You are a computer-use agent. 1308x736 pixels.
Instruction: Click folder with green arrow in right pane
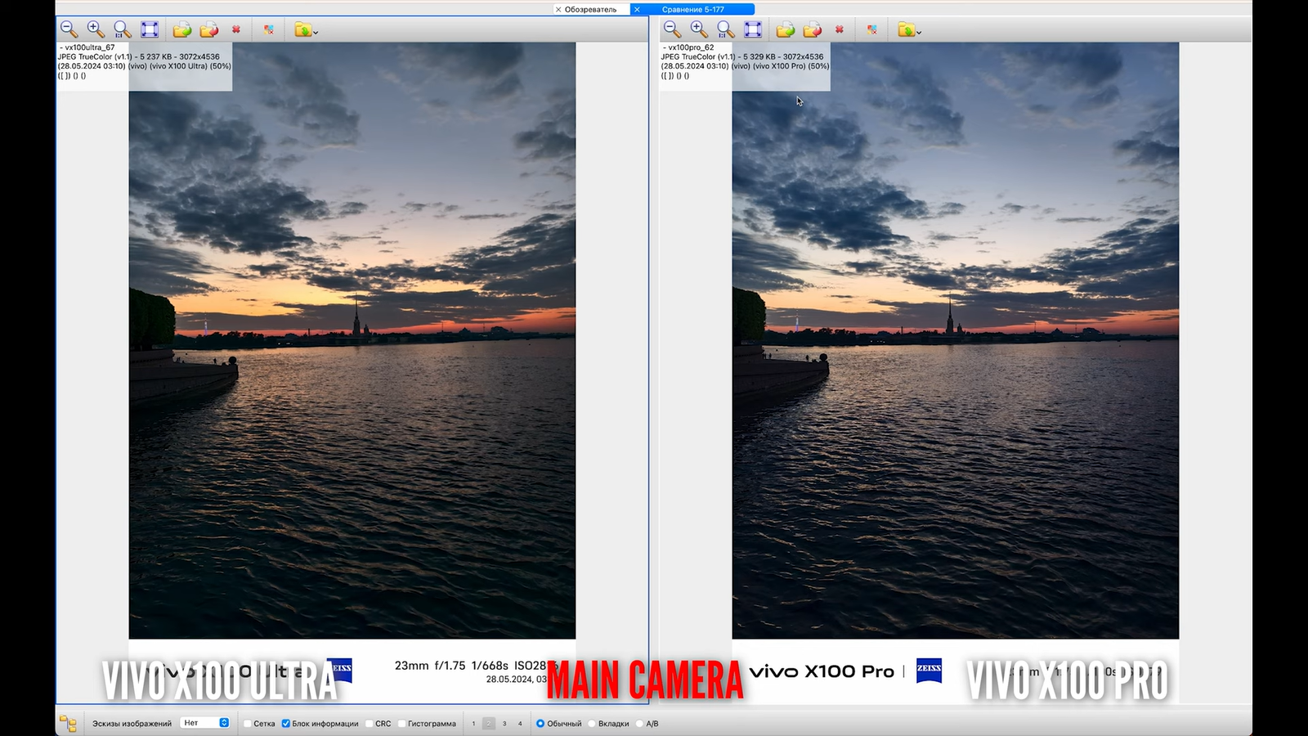[x=785, y=29]
